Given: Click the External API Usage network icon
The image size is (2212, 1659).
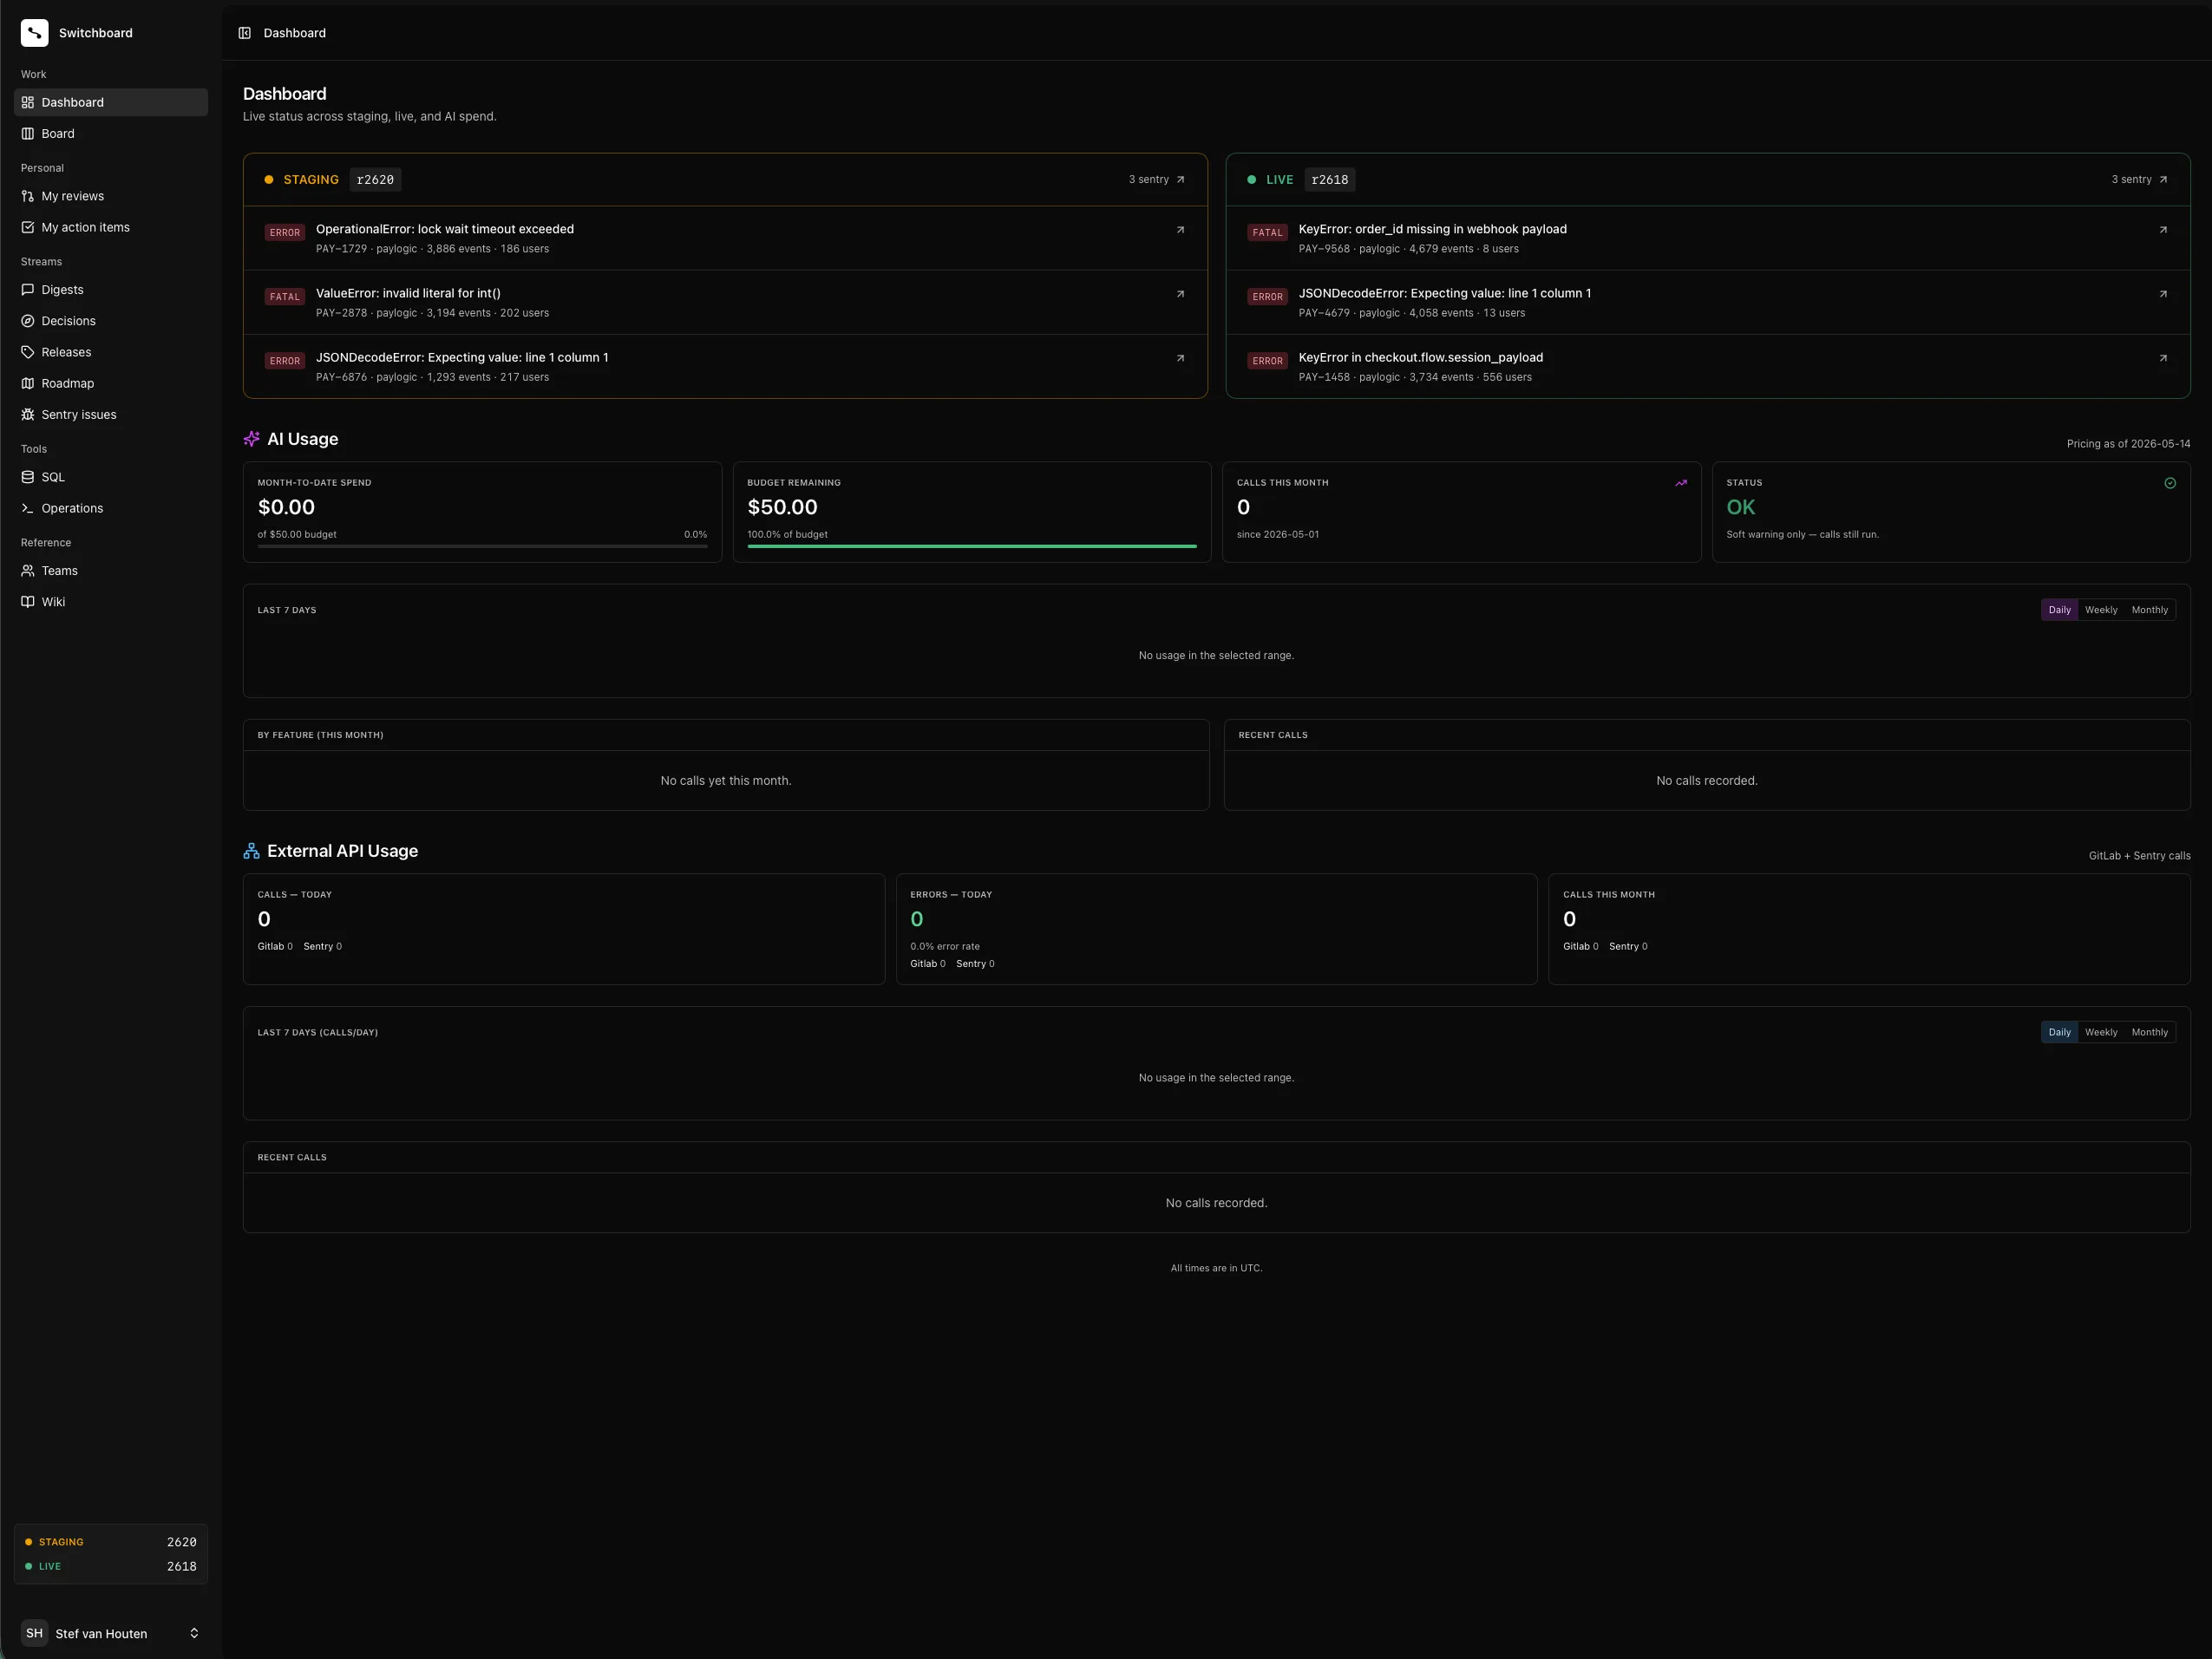Looking at the screenshot, I should [x=251, y=851].
